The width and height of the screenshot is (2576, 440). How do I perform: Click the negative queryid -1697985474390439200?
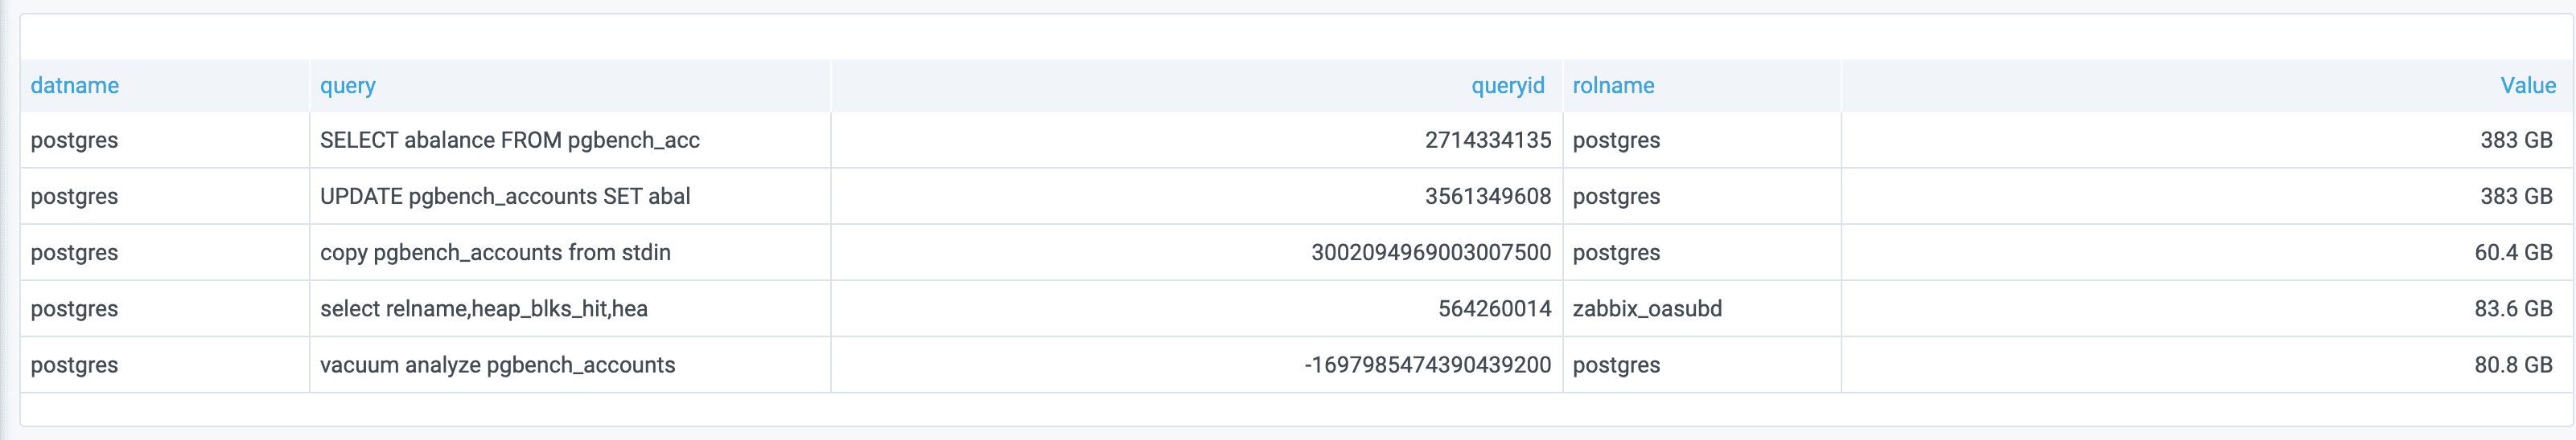(x=1427, y=365)
